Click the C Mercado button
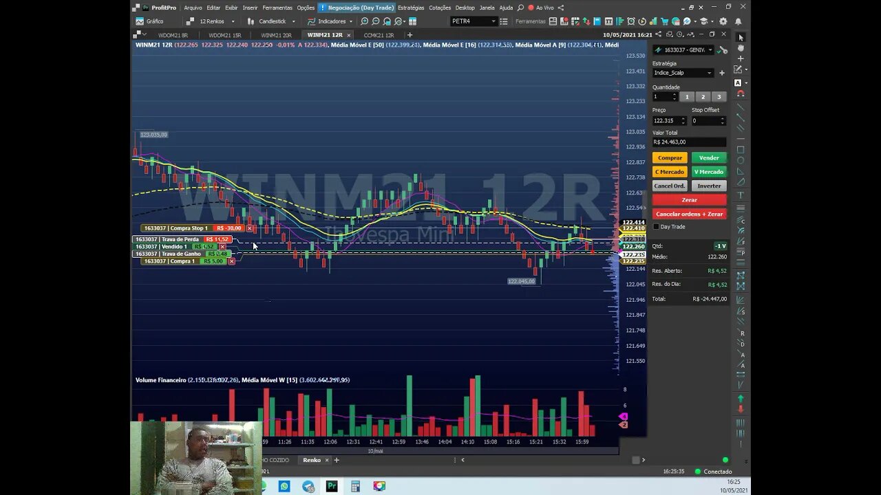Viewport: 881px width, 495px height. [670, 172]
